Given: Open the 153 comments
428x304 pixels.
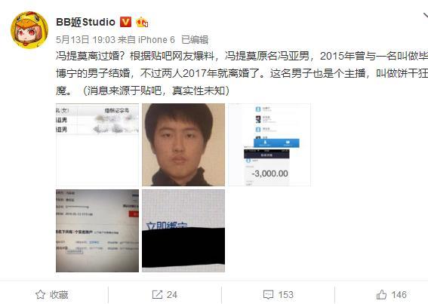Looking at the screenshot, I should (x=286, y=295).
